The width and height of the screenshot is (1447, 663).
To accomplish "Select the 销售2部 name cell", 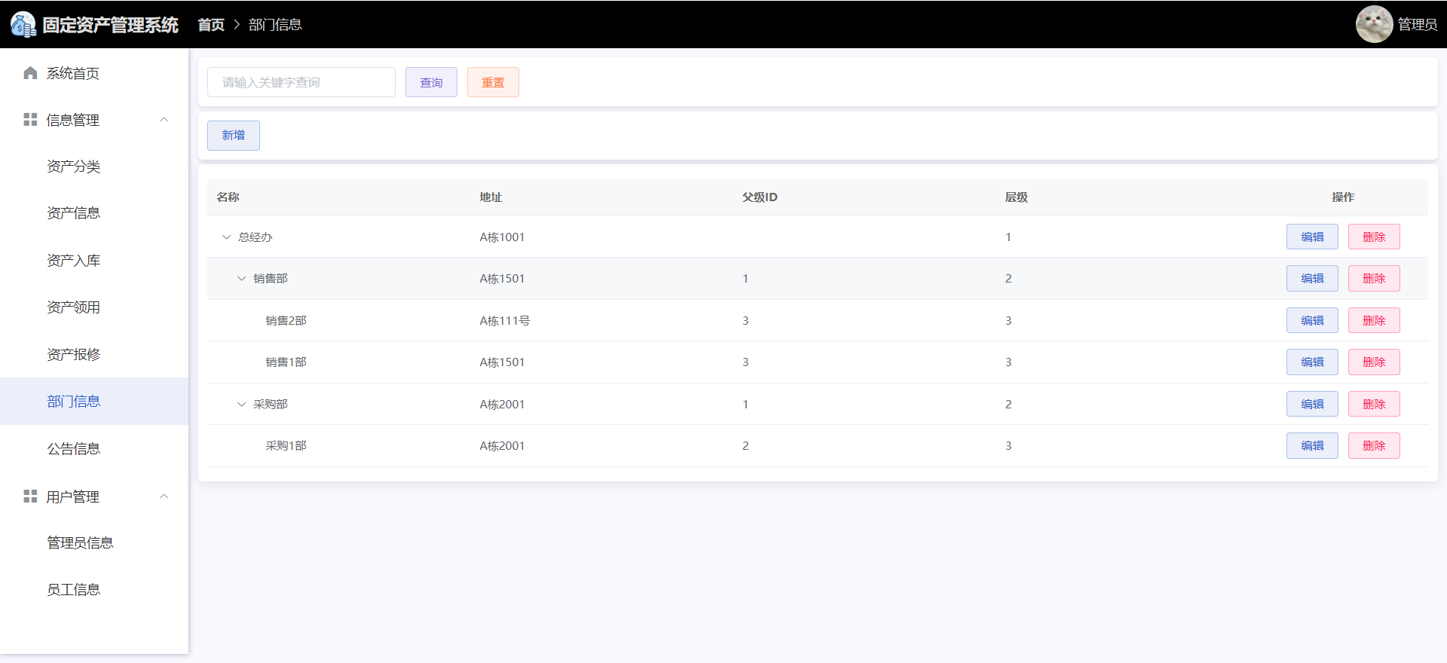I will 286,321.
